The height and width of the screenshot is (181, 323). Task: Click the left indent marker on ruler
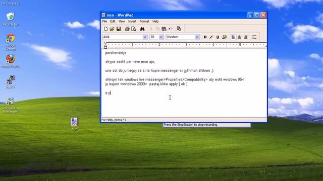coord(105,46)
